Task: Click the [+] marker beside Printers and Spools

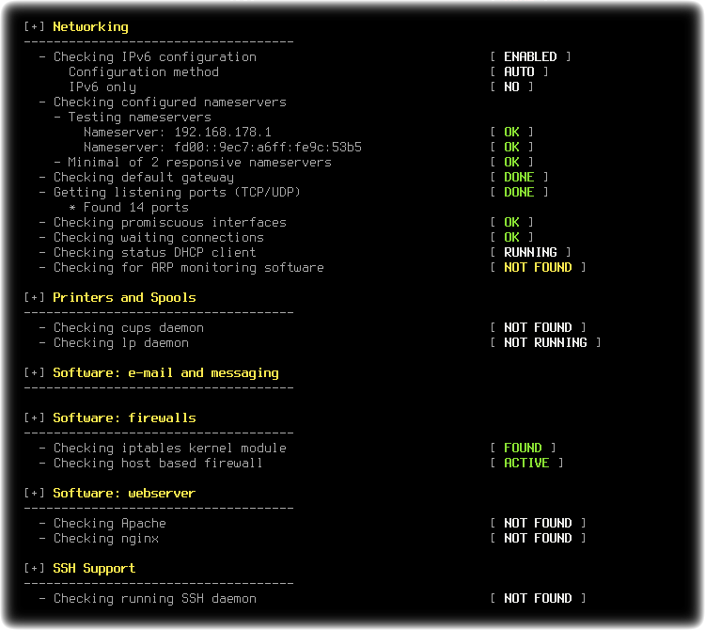Action: 34,297
